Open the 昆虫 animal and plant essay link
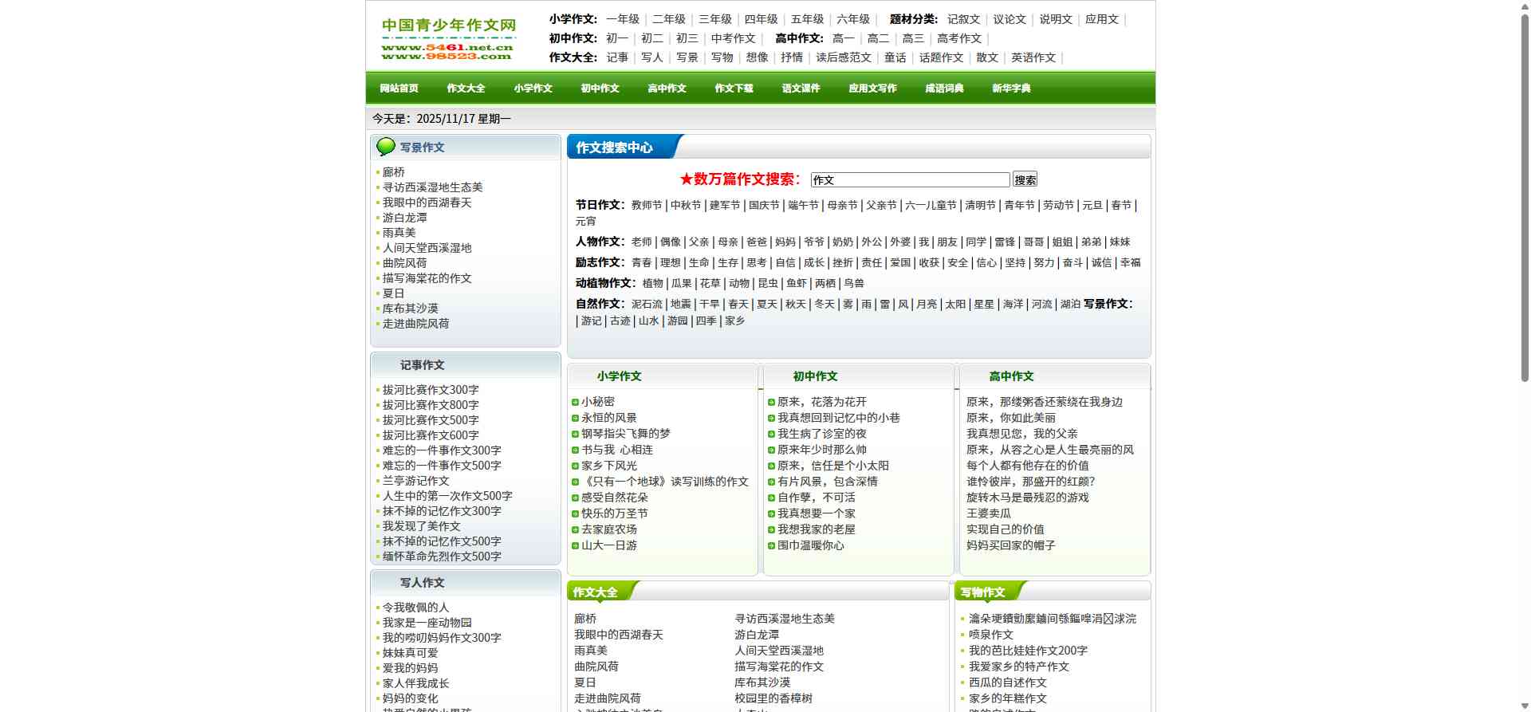The width and height of the screenshot is (1531, 712). pos(767,283)
